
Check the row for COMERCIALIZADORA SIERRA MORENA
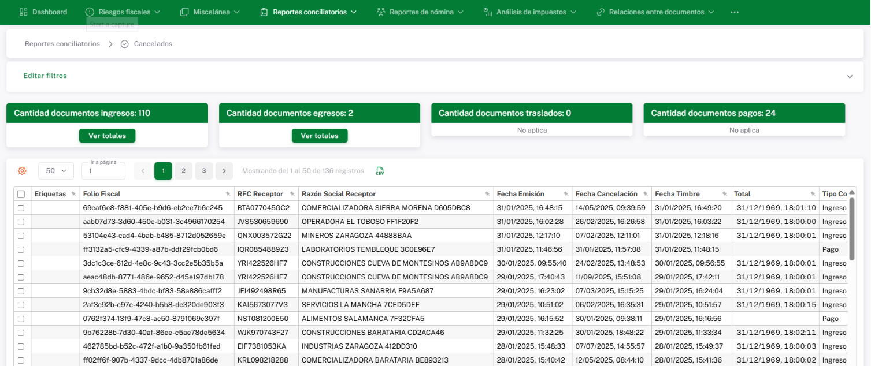pyautogui.click(x=21, y=208)
